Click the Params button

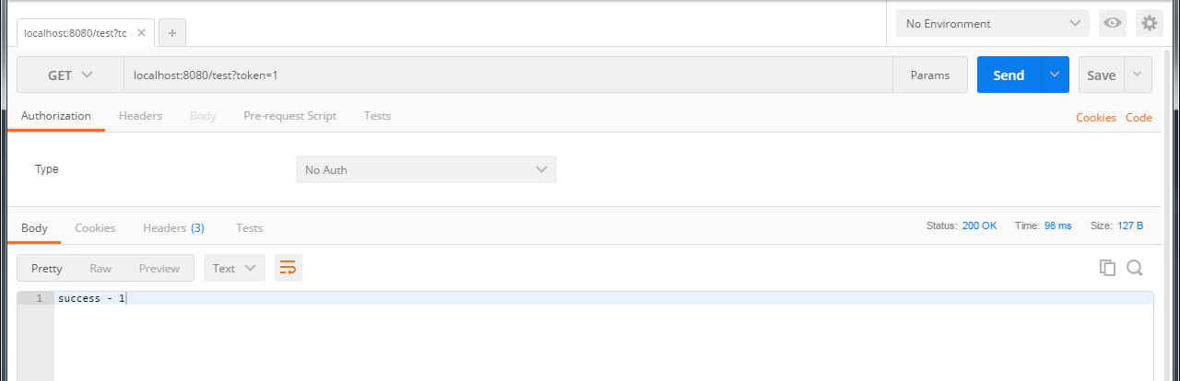point(929,75)
